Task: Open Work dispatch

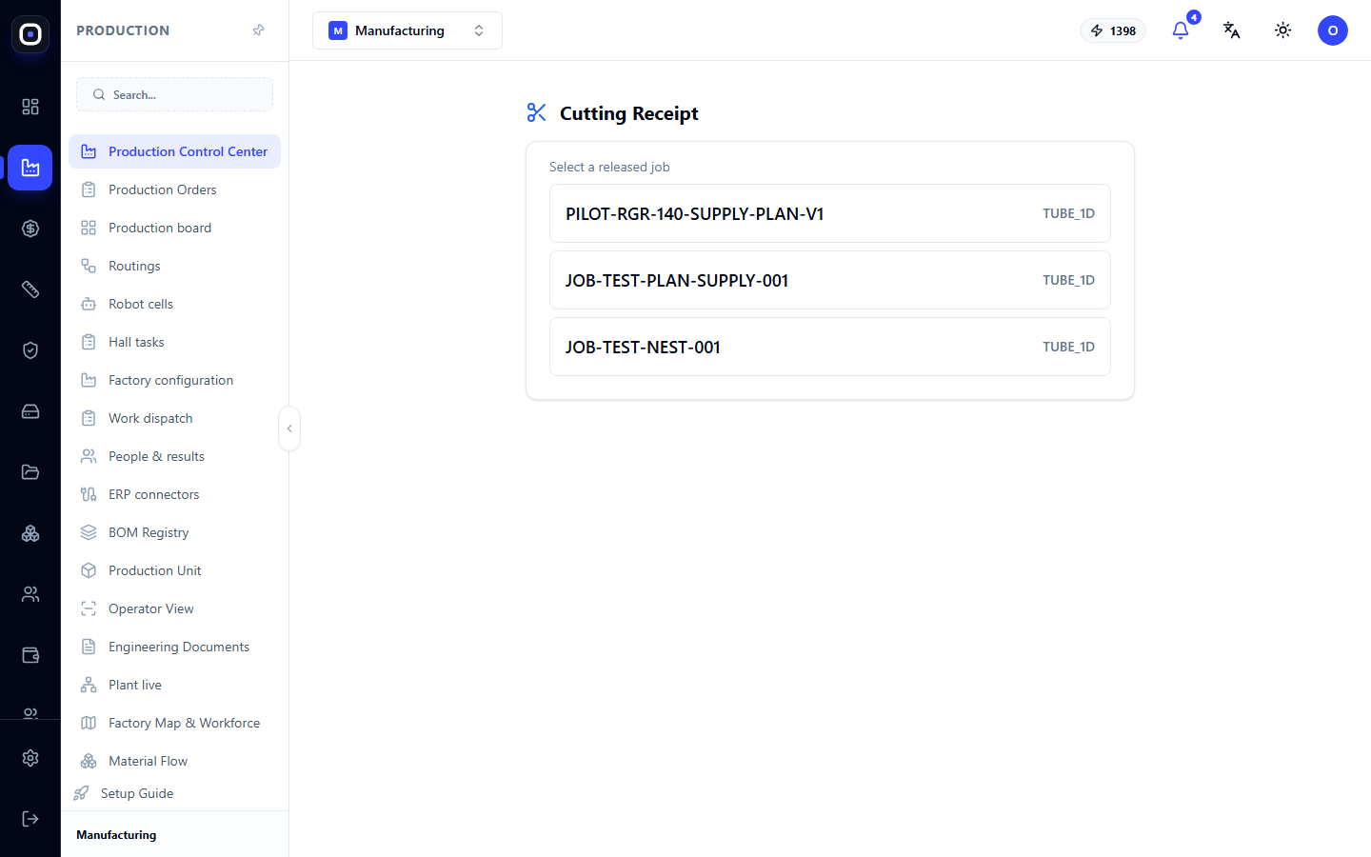Action: point(174,418)
